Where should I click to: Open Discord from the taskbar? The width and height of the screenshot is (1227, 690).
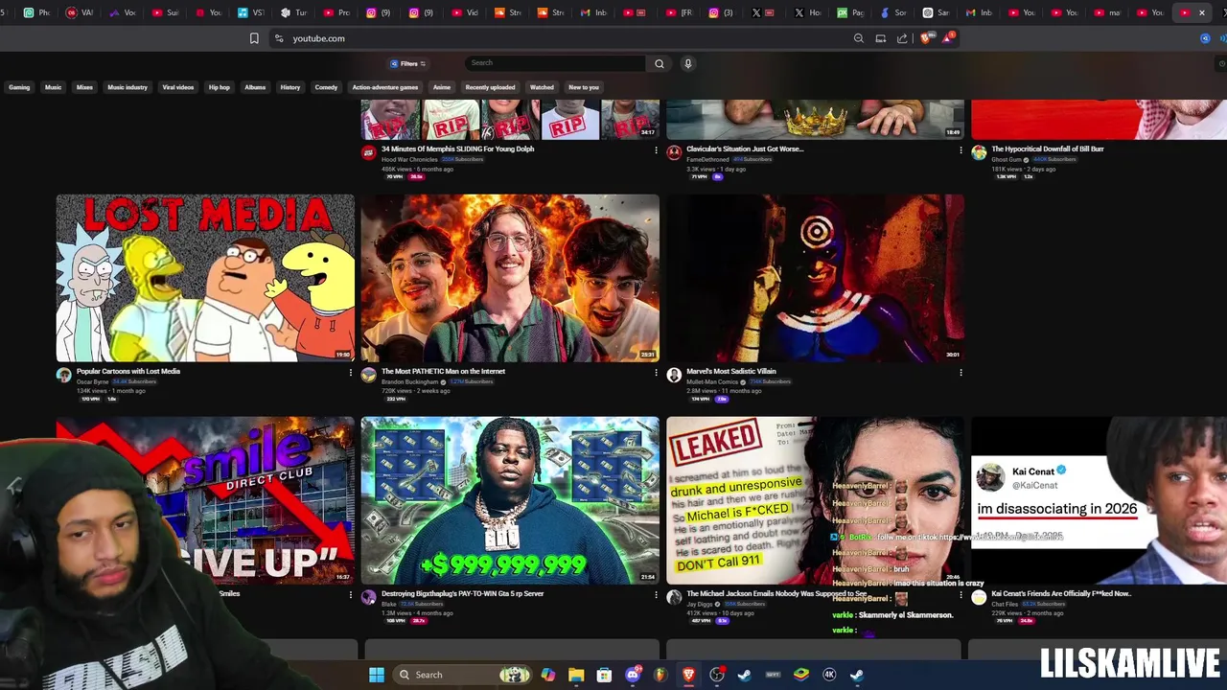pyautogui.click(x=633, y=675)
